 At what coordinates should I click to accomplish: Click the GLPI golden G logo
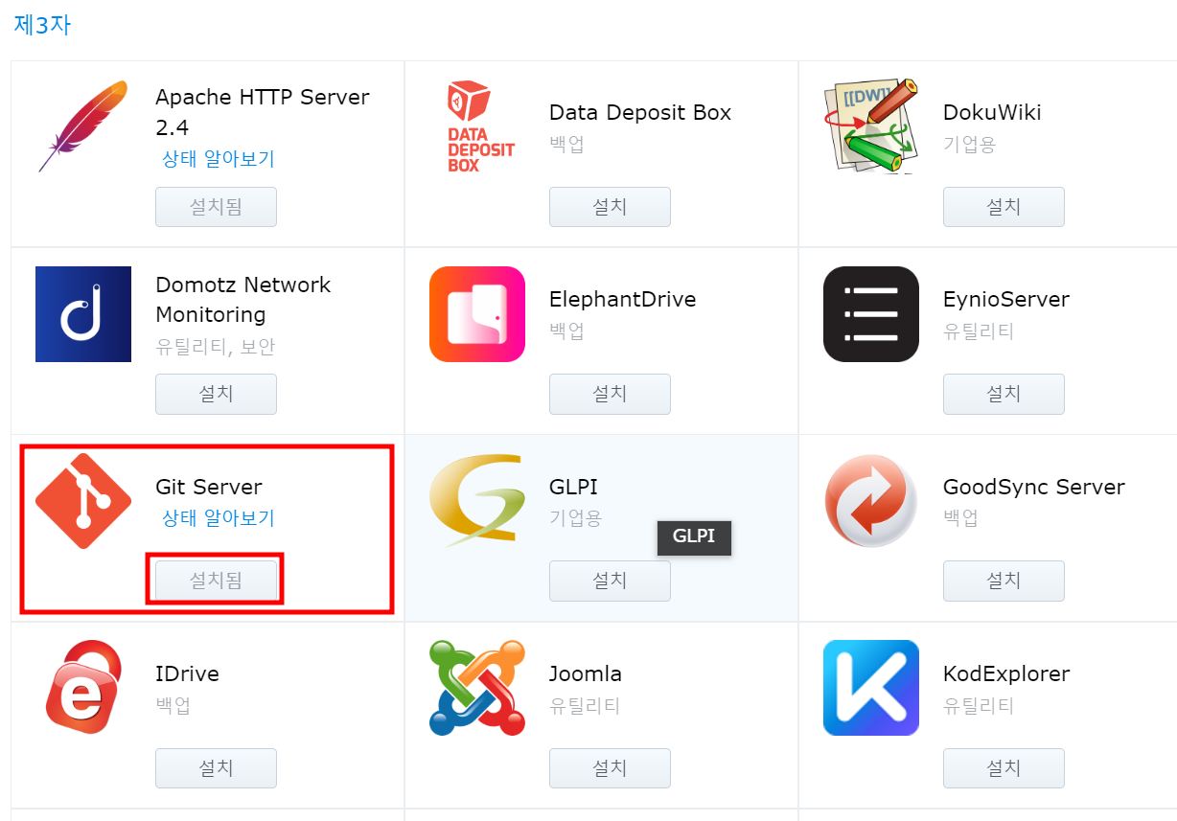pyautogui.click(x=477, y=501)
